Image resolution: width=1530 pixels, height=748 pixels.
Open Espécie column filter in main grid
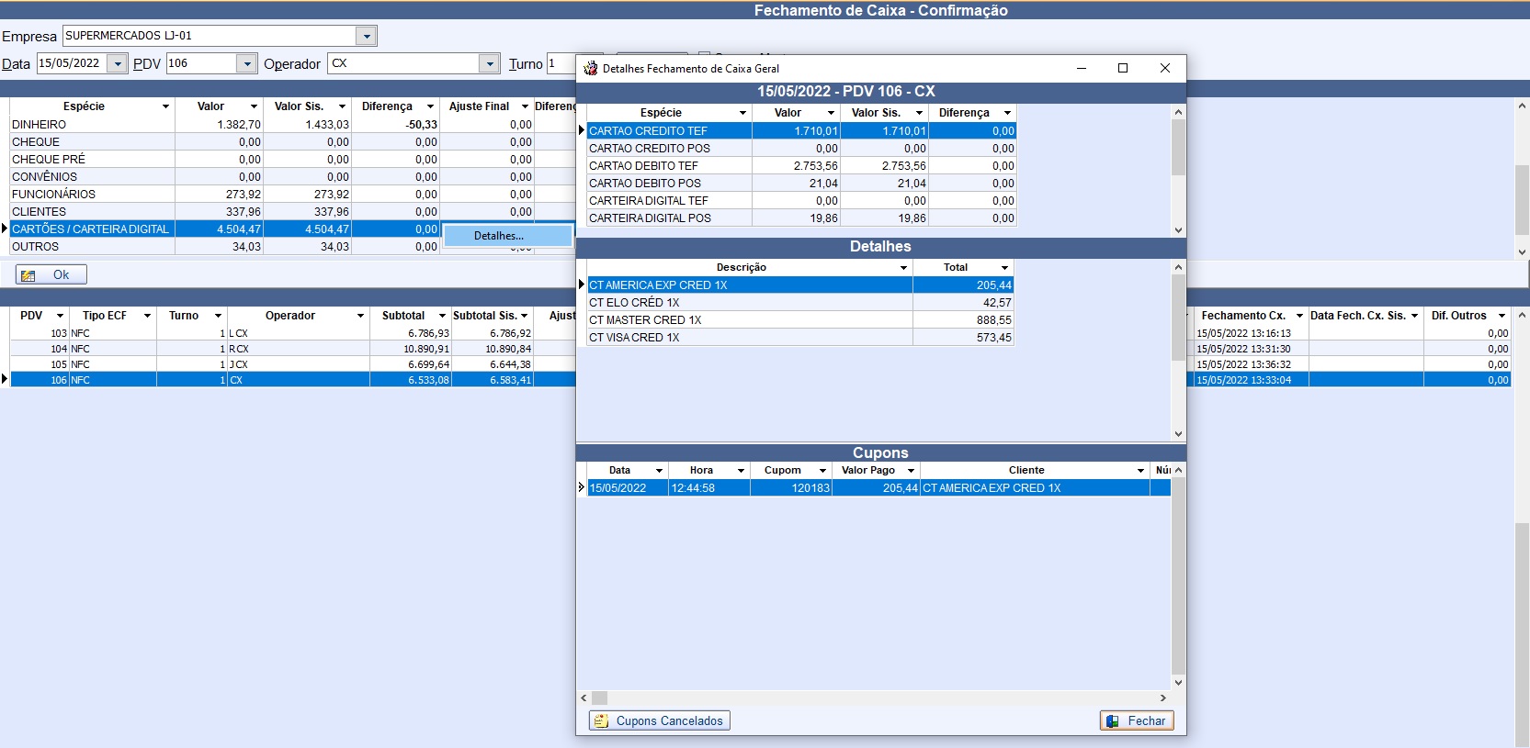(x=165, y=106)
